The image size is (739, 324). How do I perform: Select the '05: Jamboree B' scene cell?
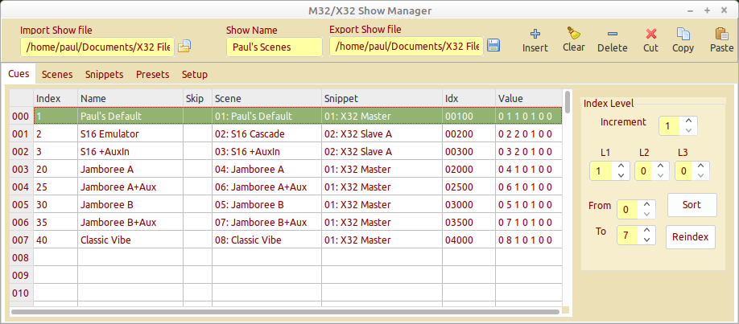[x=266, y=205]
